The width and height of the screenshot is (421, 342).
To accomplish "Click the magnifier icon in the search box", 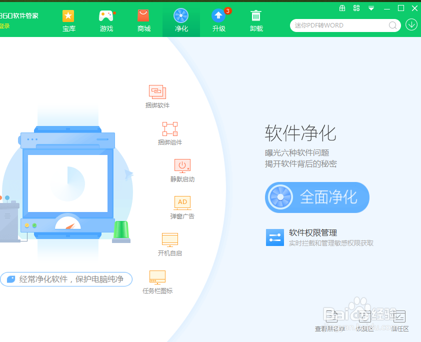I will pyautogui.click(x=393, y=25).
